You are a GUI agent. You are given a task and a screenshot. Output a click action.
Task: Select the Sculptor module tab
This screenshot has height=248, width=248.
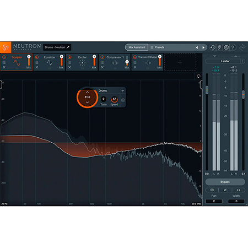(x=17, y=62)
